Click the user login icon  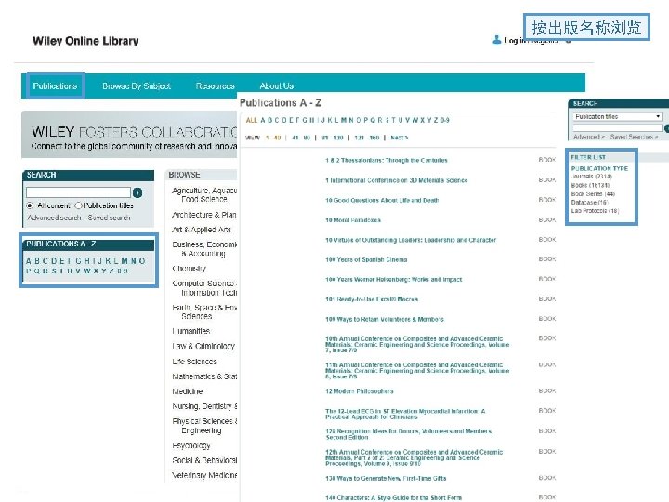(x=496, y=40)
